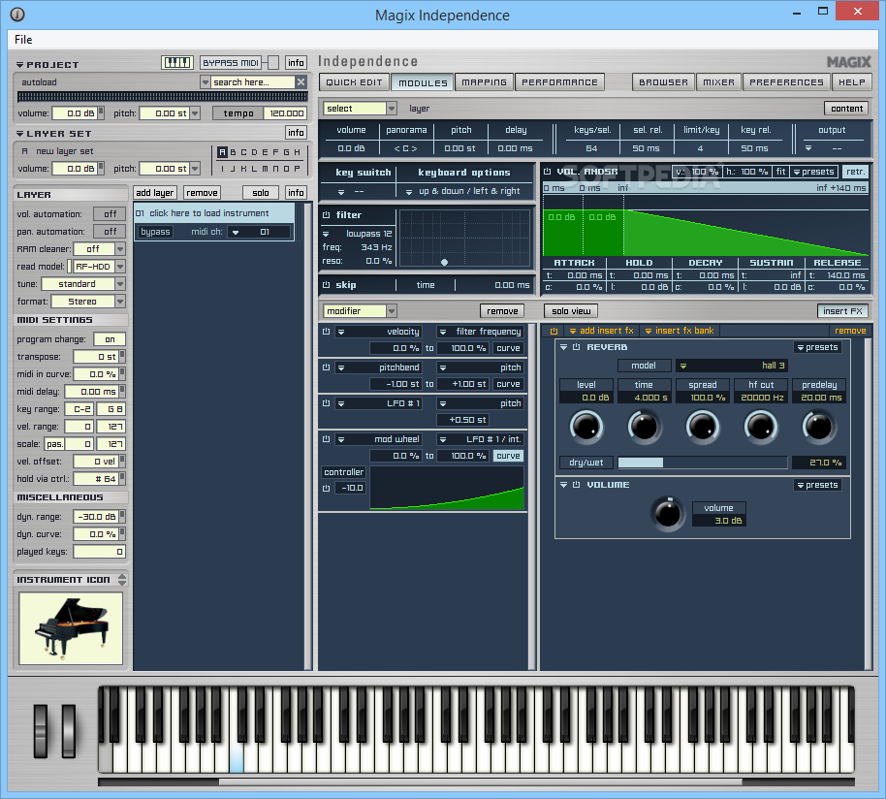This screenshot has width=886, height=799.
Task: Collapse the Project section triangle
Action: point(20,65)
